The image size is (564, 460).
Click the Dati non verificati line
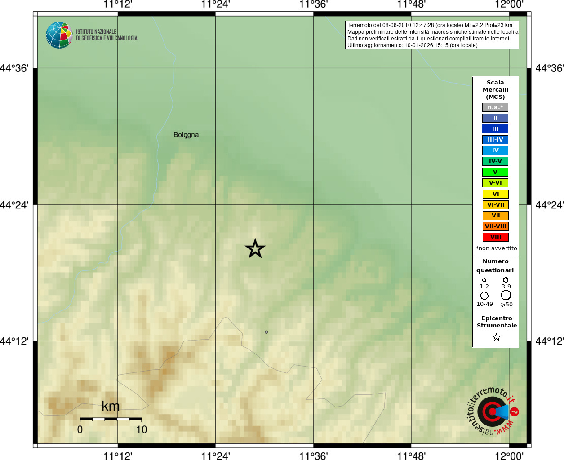click(429, 39)
